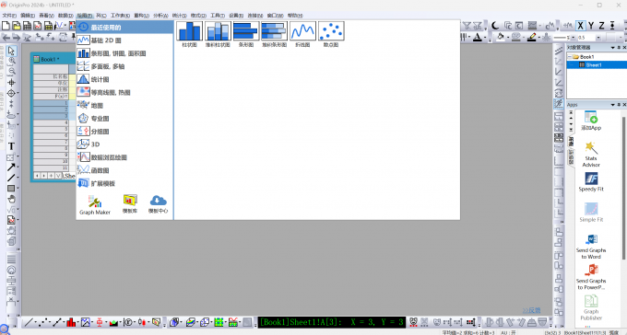Choose the scatter plot (散点图) thumbnail
Screen dimensions: 627x335
[331, 34]
